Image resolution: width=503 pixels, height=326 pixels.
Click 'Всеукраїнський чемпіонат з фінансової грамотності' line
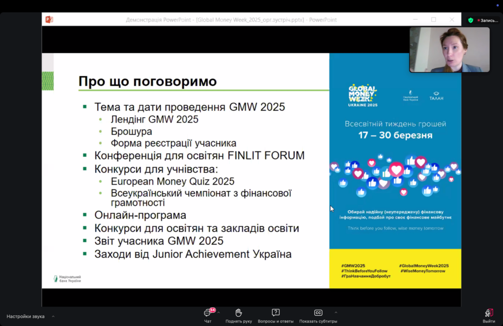pos(201,198)
